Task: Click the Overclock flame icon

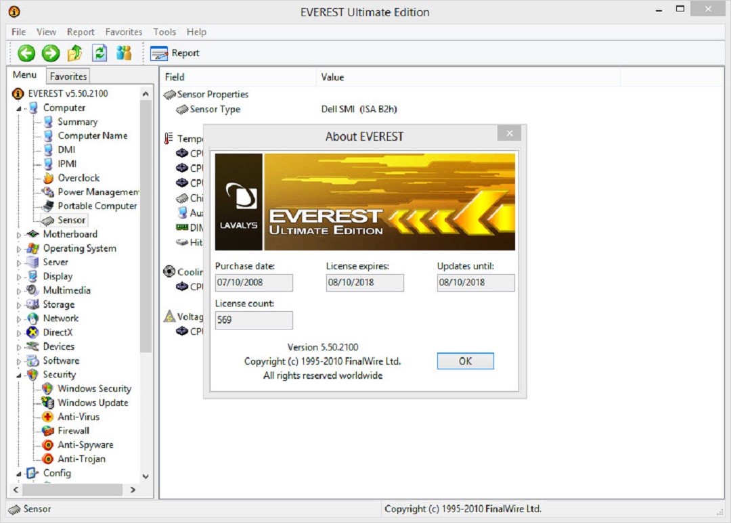Action: tap(48, 177)
